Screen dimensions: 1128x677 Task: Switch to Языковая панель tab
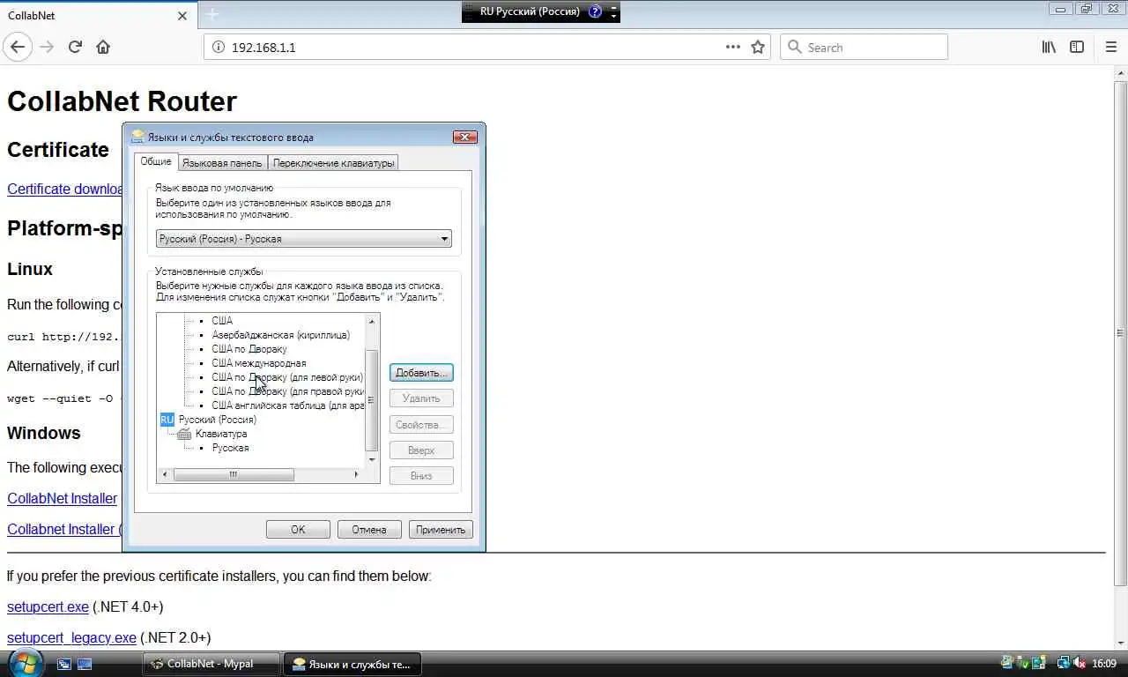pos(222,163)
